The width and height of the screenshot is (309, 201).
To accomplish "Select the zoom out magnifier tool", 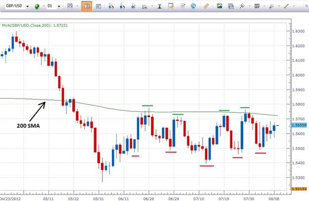I will coord(122,6).
